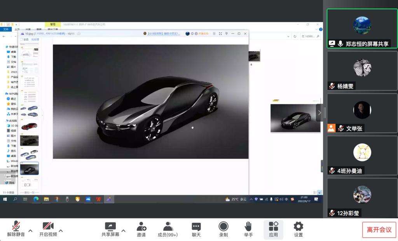Open Tencent Meeting from taskbar
The image size is (398, 241).
point(88,199)
